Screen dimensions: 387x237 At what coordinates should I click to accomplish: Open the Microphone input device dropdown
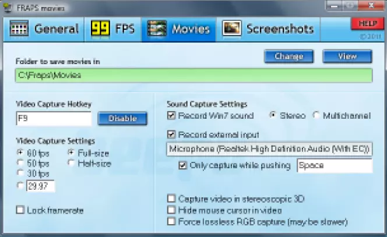[x=269, y=149]
